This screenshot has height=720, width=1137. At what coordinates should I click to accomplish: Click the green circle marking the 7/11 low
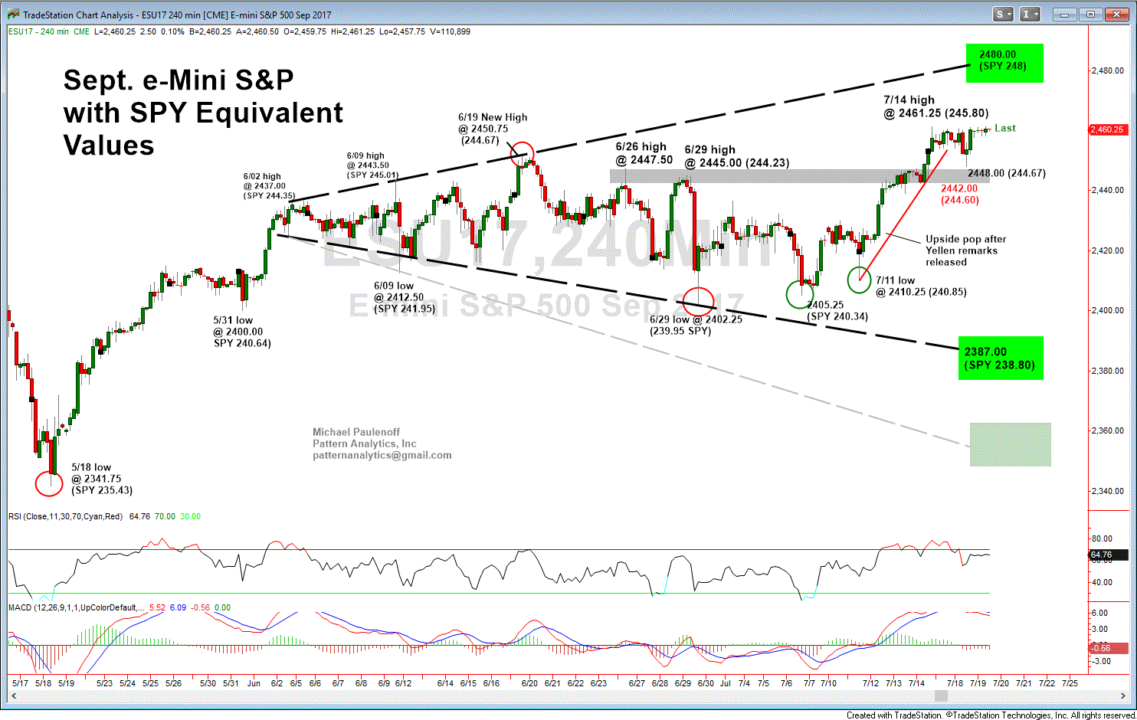[859, 280]
